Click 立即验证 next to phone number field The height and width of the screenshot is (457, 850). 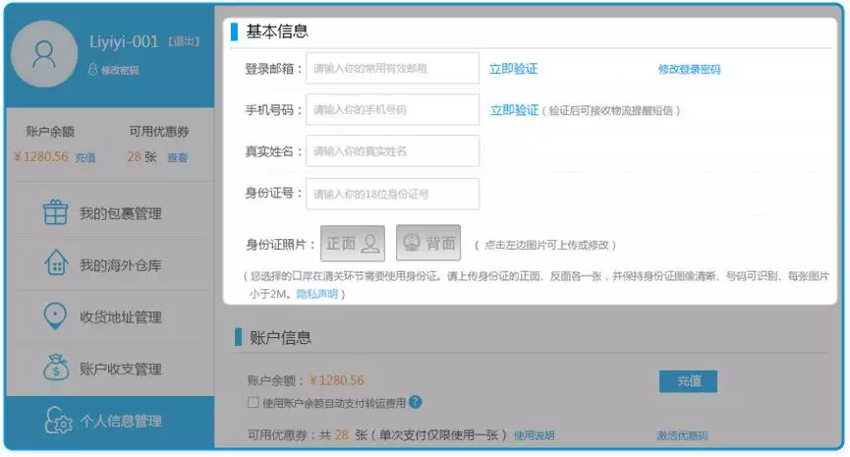pyautogui.click(x=514, y=110)
